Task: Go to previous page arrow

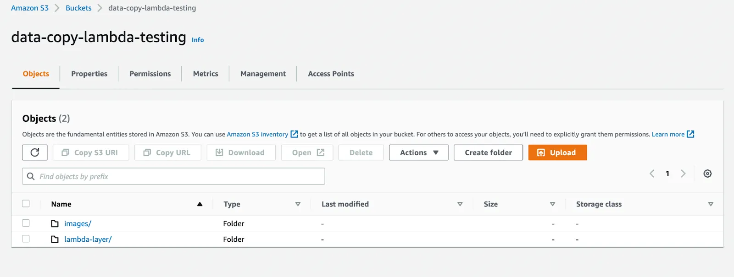Action: tap(652, 174)
